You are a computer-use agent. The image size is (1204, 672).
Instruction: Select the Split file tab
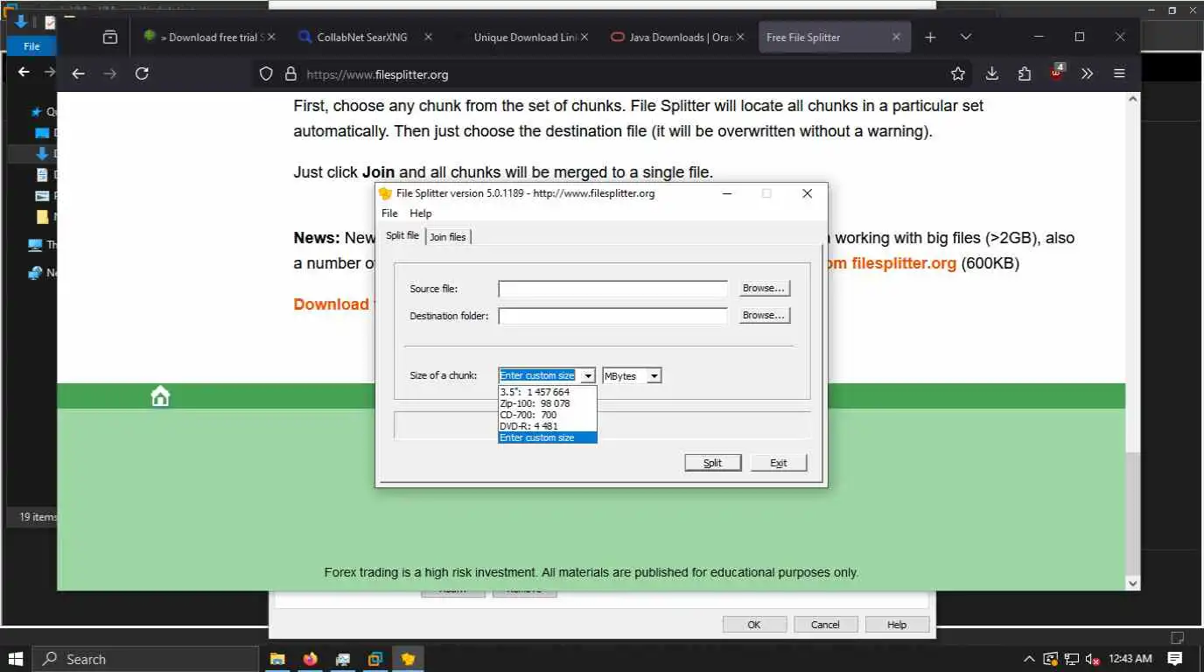tap(402, 235)
